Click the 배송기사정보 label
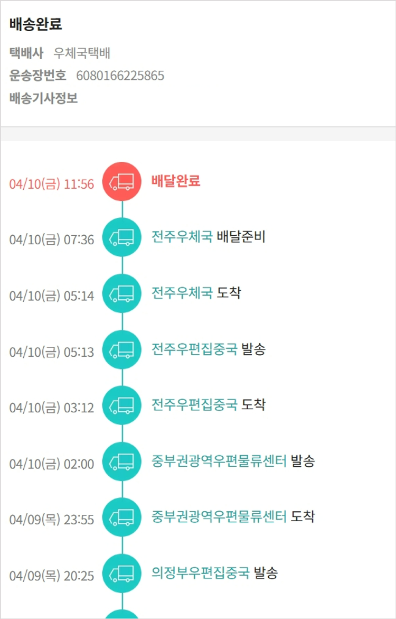 pyautogui.click(x=43, y=98)
